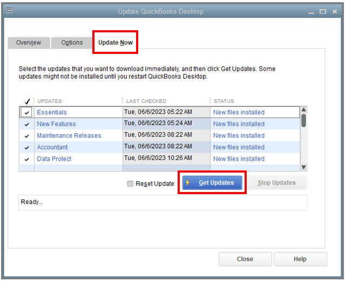The height and width of the screenshot is (281, 345).
Task: Uncheck the Essentials update checkmark
Action: 26,113
